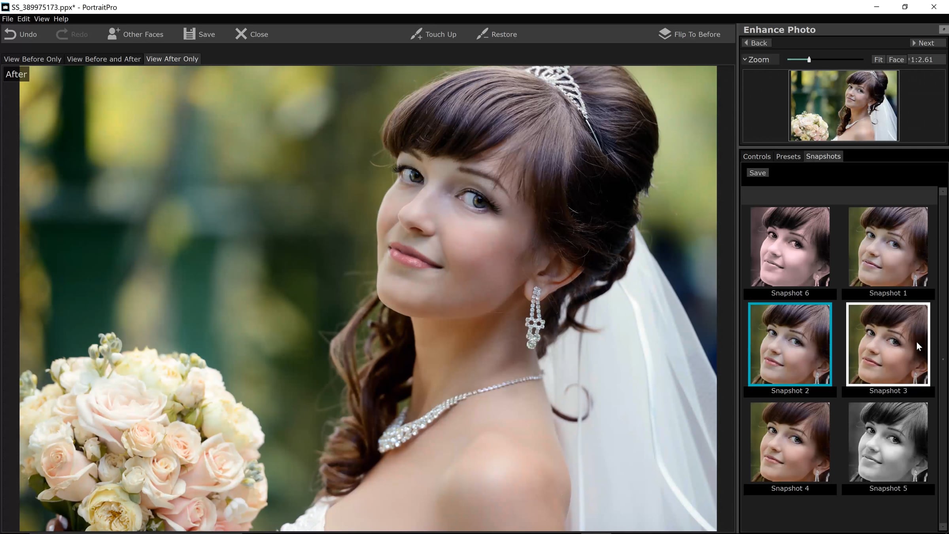Click the Next button
Image resolution: width=949 pixels, height=534 pixels.
926,43
